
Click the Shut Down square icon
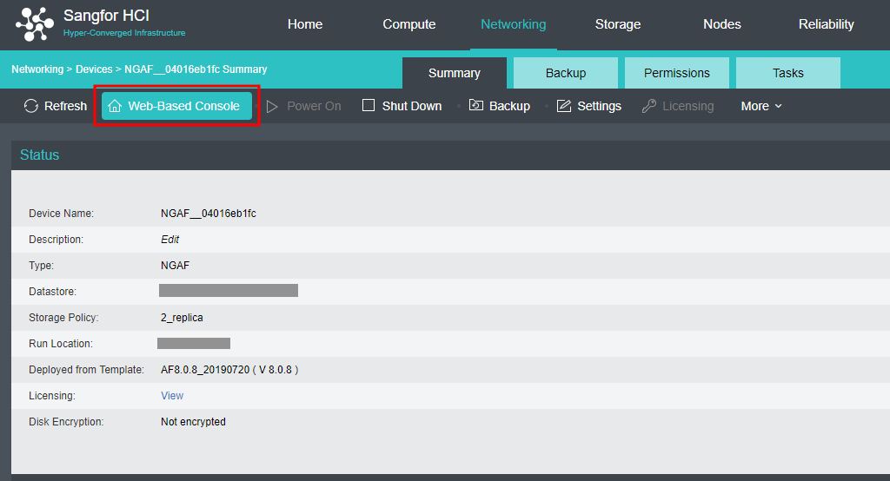[x=369, y=106]
